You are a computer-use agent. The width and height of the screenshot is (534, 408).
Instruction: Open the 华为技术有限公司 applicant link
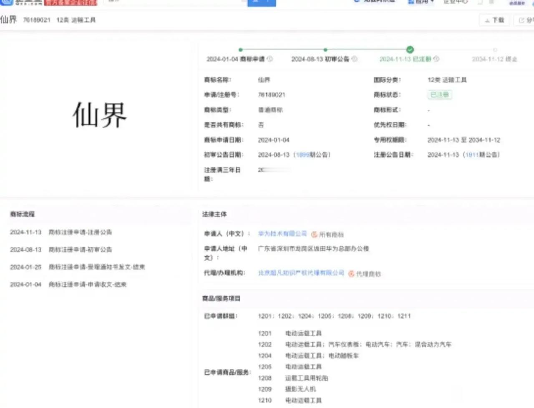[282, 234]
